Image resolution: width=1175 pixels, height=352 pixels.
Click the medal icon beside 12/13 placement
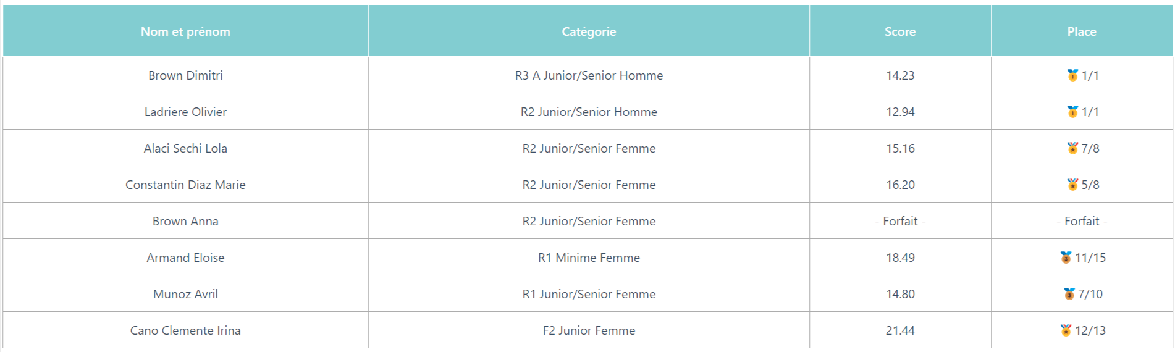click(1066, 330)
